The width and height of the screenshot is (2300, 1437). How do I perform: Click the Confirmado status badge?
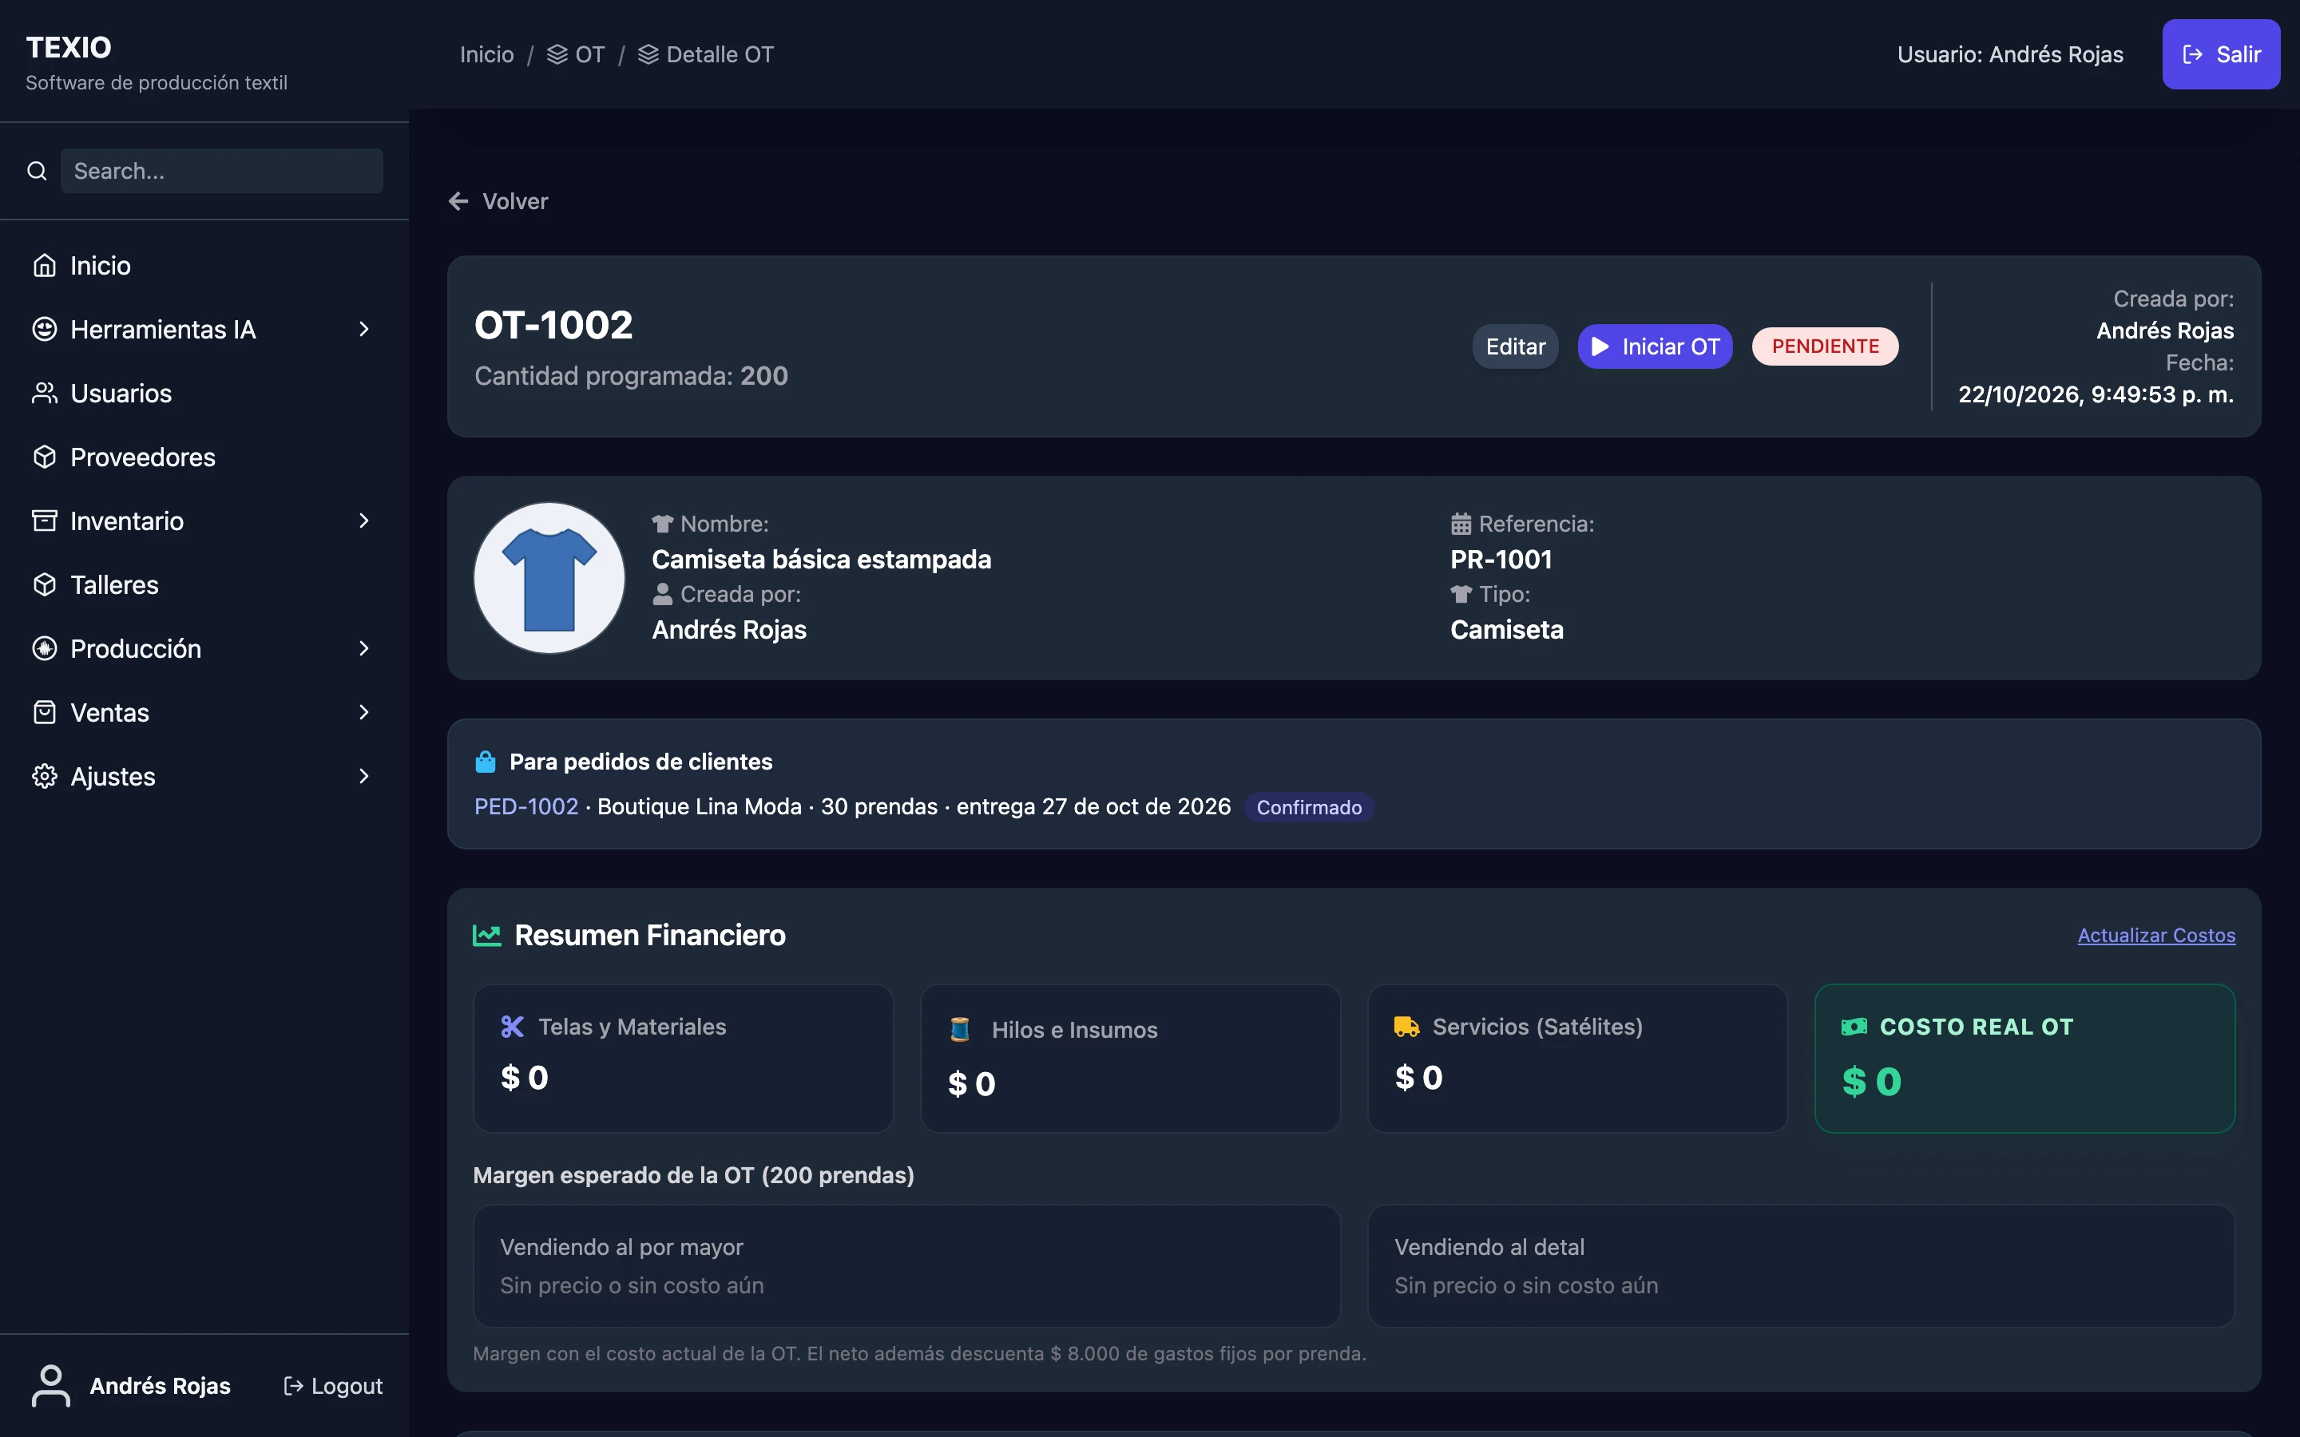tap(1309, 807)
